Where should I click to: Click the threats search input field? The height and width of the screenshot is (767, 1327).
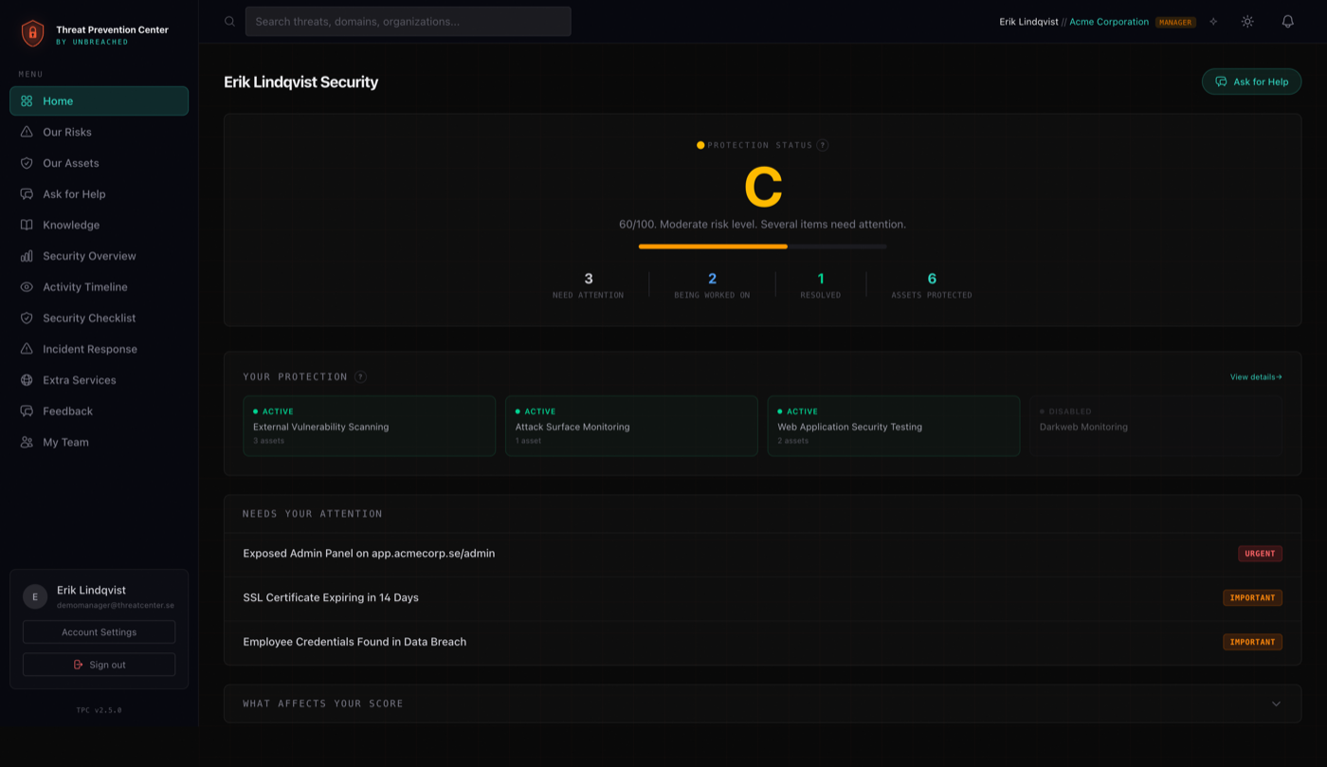(408, 21)
